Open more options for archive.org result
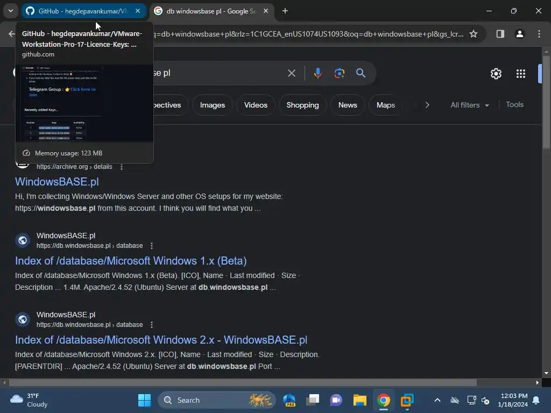The image size is (551, 413). (122, 167)
